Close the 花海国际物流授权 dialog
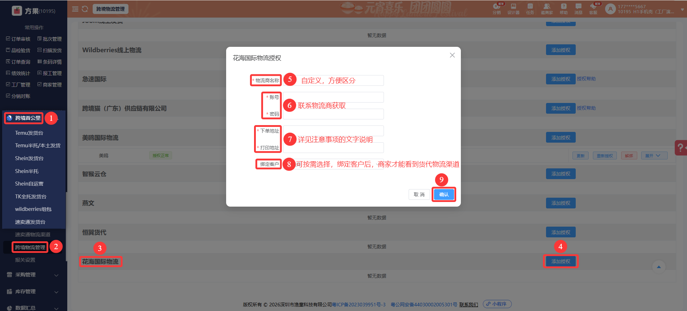The image size is (687, 311). tap(452, 55)
